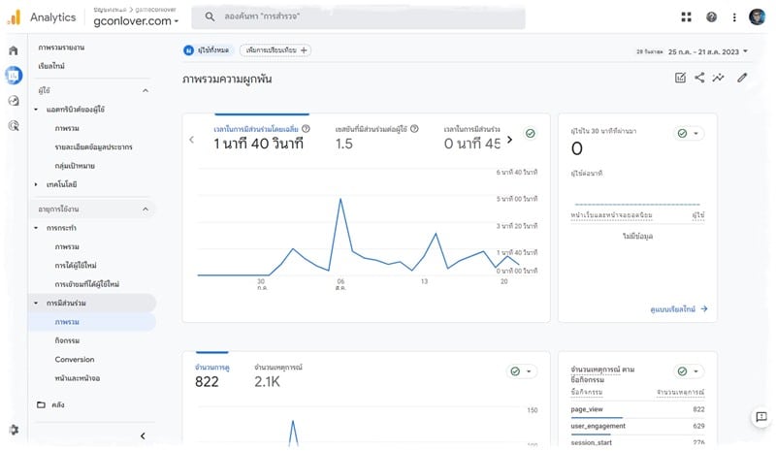The image size is (776, 451).
Task: Select the average engagement time metric tab
Action: point(261,138)
